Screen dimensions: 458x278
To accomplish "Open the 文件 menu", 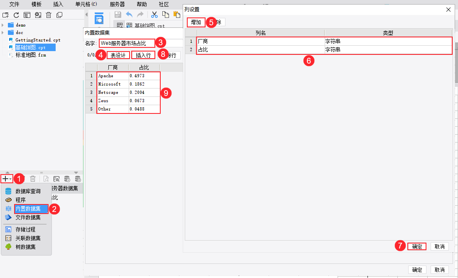I will [14, 4].
